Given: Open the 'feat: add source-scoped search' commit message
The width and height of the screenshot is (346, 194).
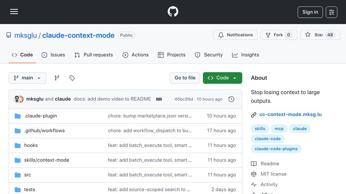Looking at the screenshot, I should tap(149, 190).
